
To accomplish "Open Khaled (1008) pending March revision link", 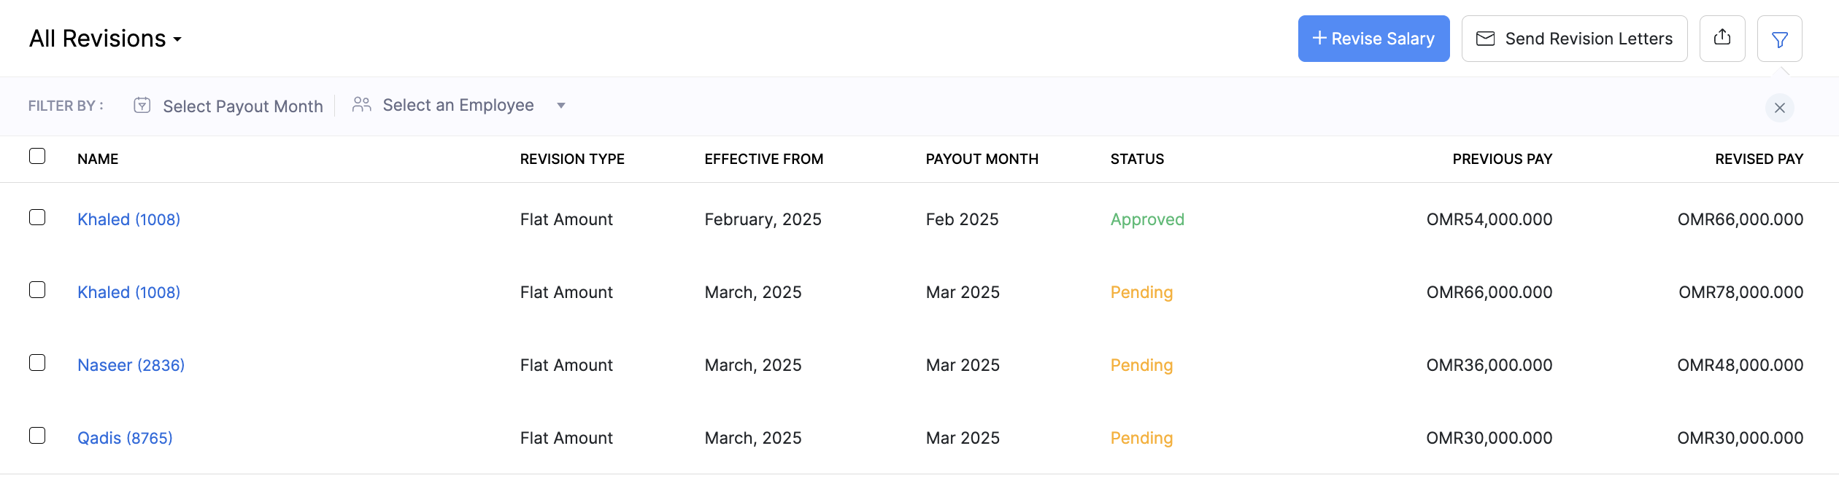I will pos(128,292).
